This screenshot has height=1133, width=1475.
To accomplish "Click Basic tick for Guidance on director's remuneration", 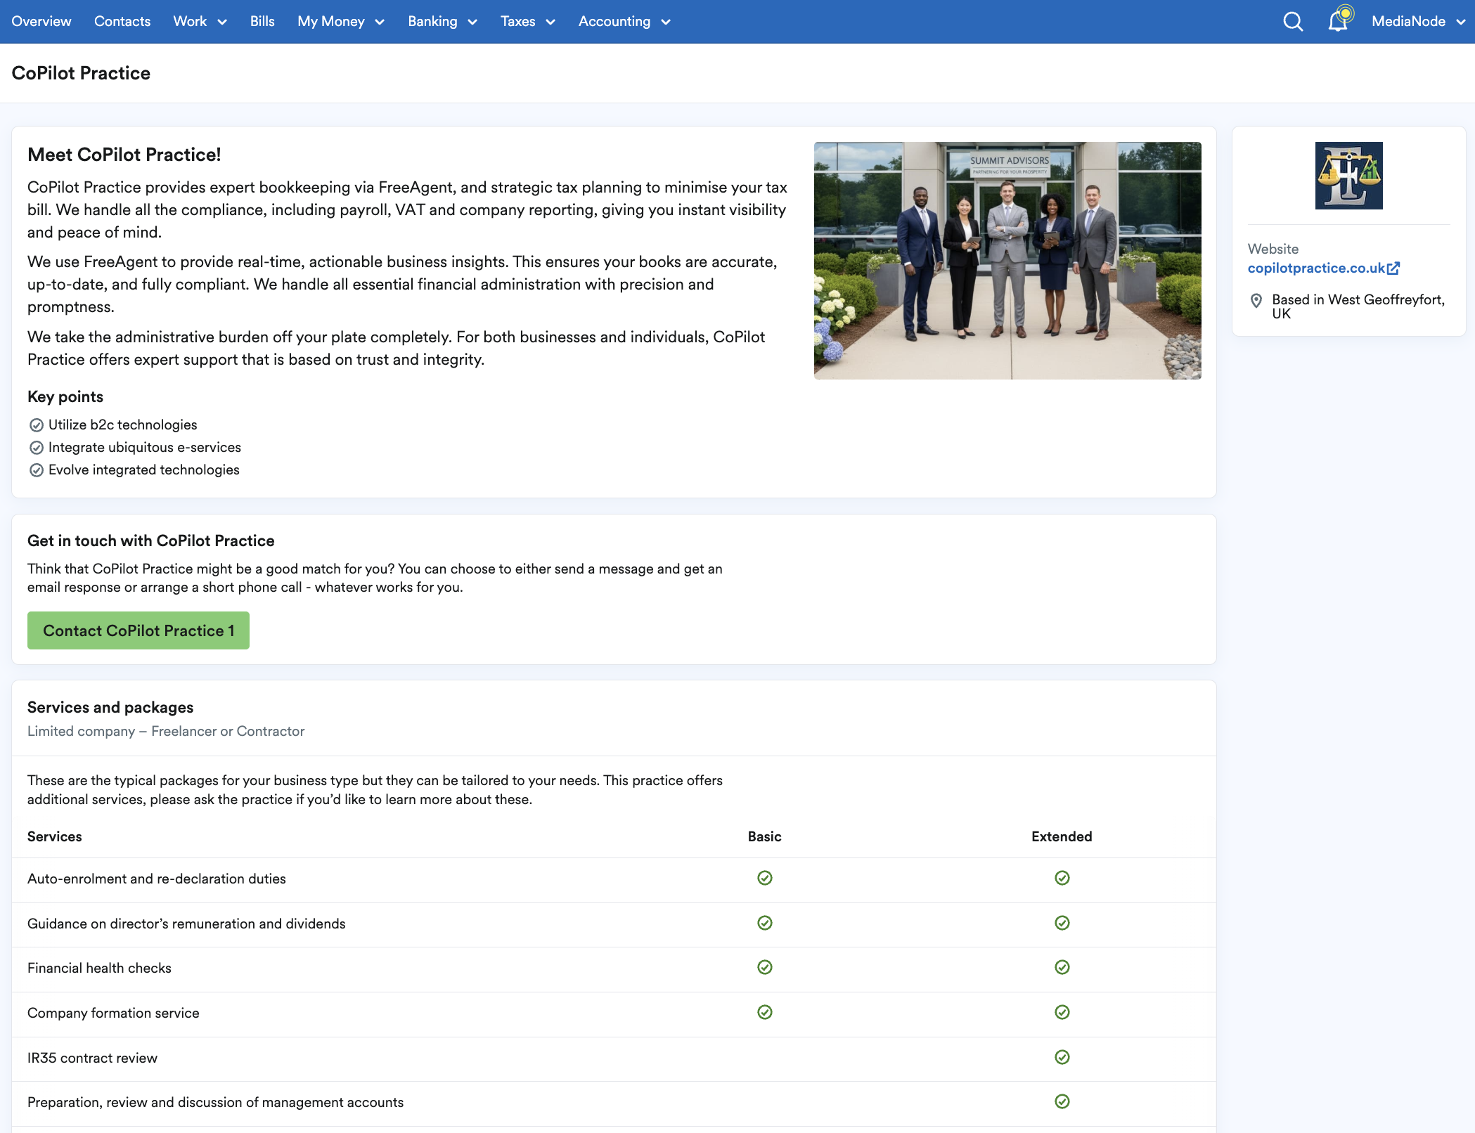I will [765, 923].
